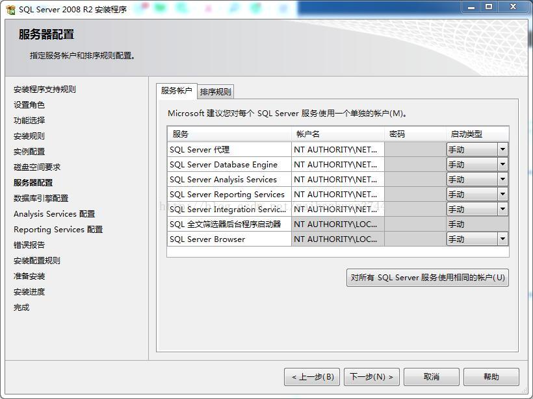Open startup type dropdown for SQL Server Browser
533x399 pixels.
click(502, 239)
